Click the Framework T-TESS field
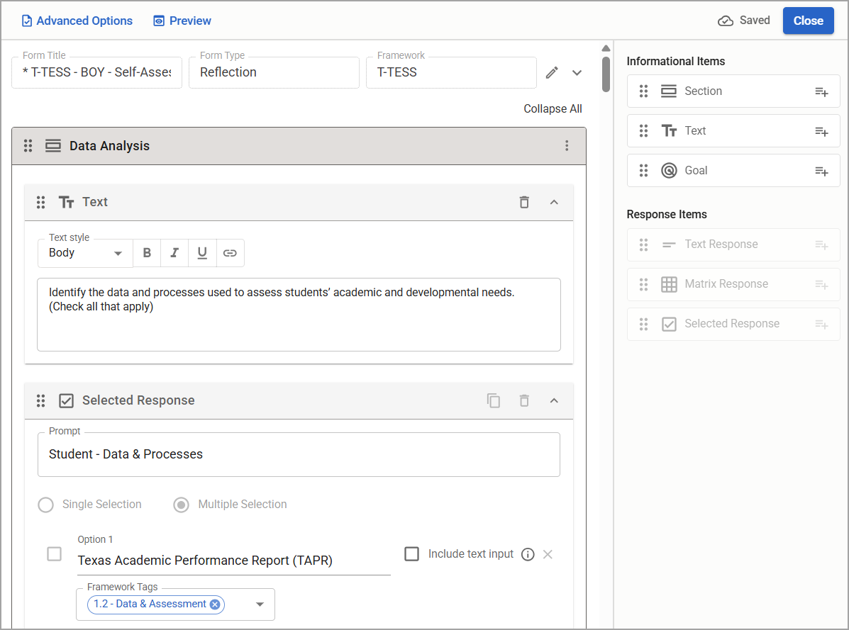849x630 pixels. pyautogui.click(x=451, y=72)
